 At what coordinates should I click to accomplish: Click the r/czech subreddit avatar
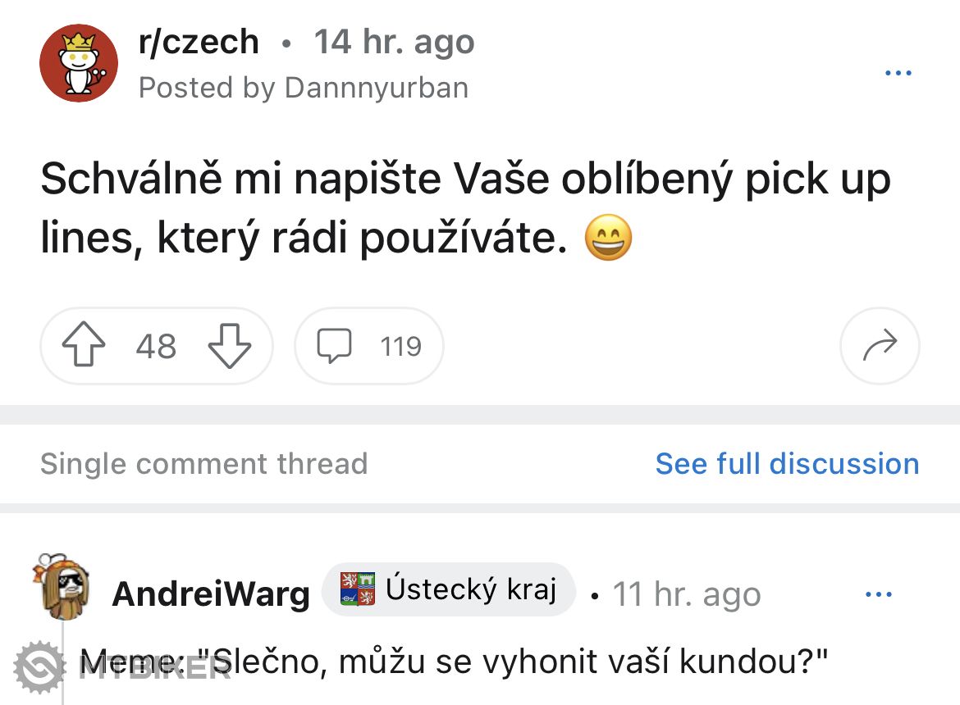click(79, 63)
